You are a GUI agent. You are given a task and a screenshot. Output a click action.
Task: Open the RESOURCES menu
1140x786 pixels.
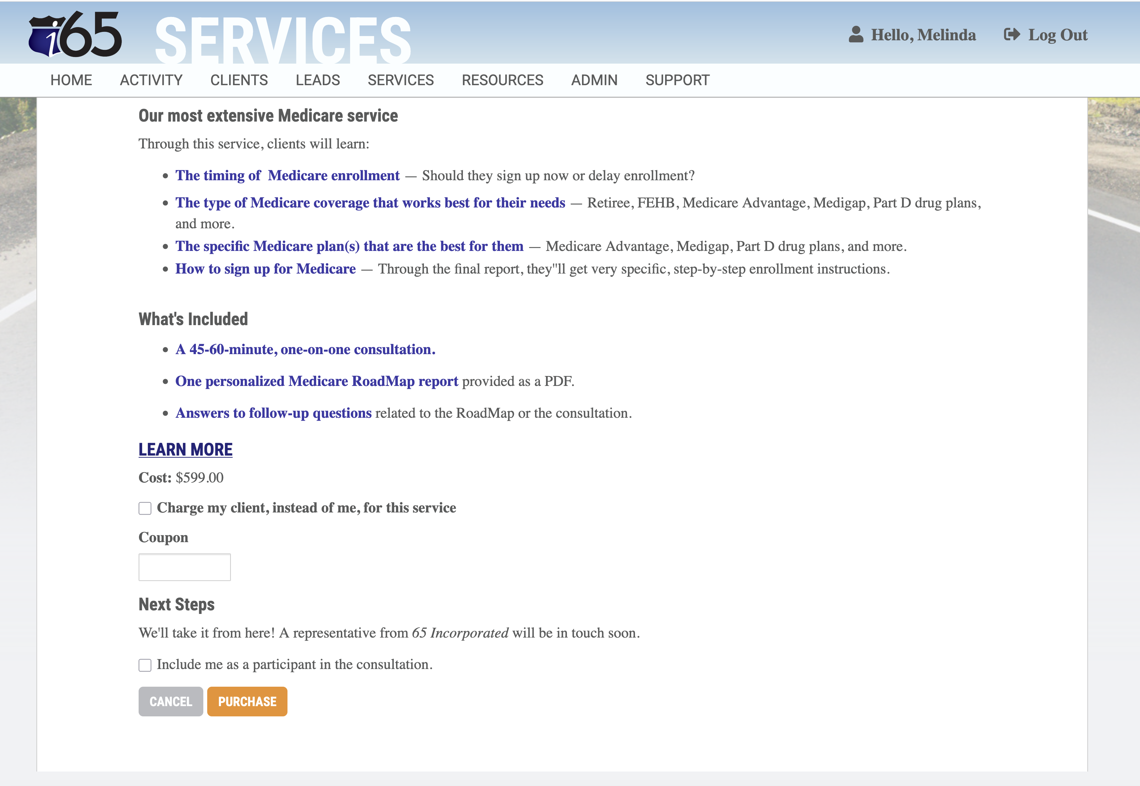coord(502,80)
